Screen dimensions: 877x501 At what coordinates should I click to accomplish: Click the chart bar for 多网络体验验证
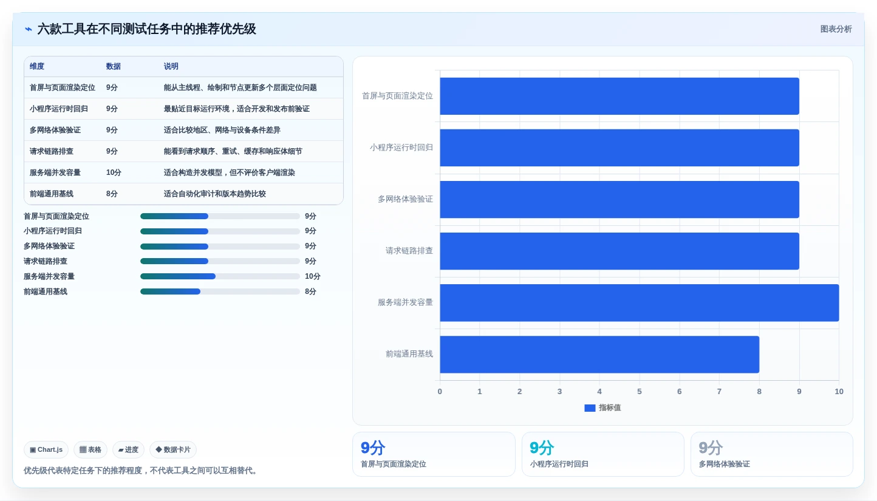(x=619, y=199)
